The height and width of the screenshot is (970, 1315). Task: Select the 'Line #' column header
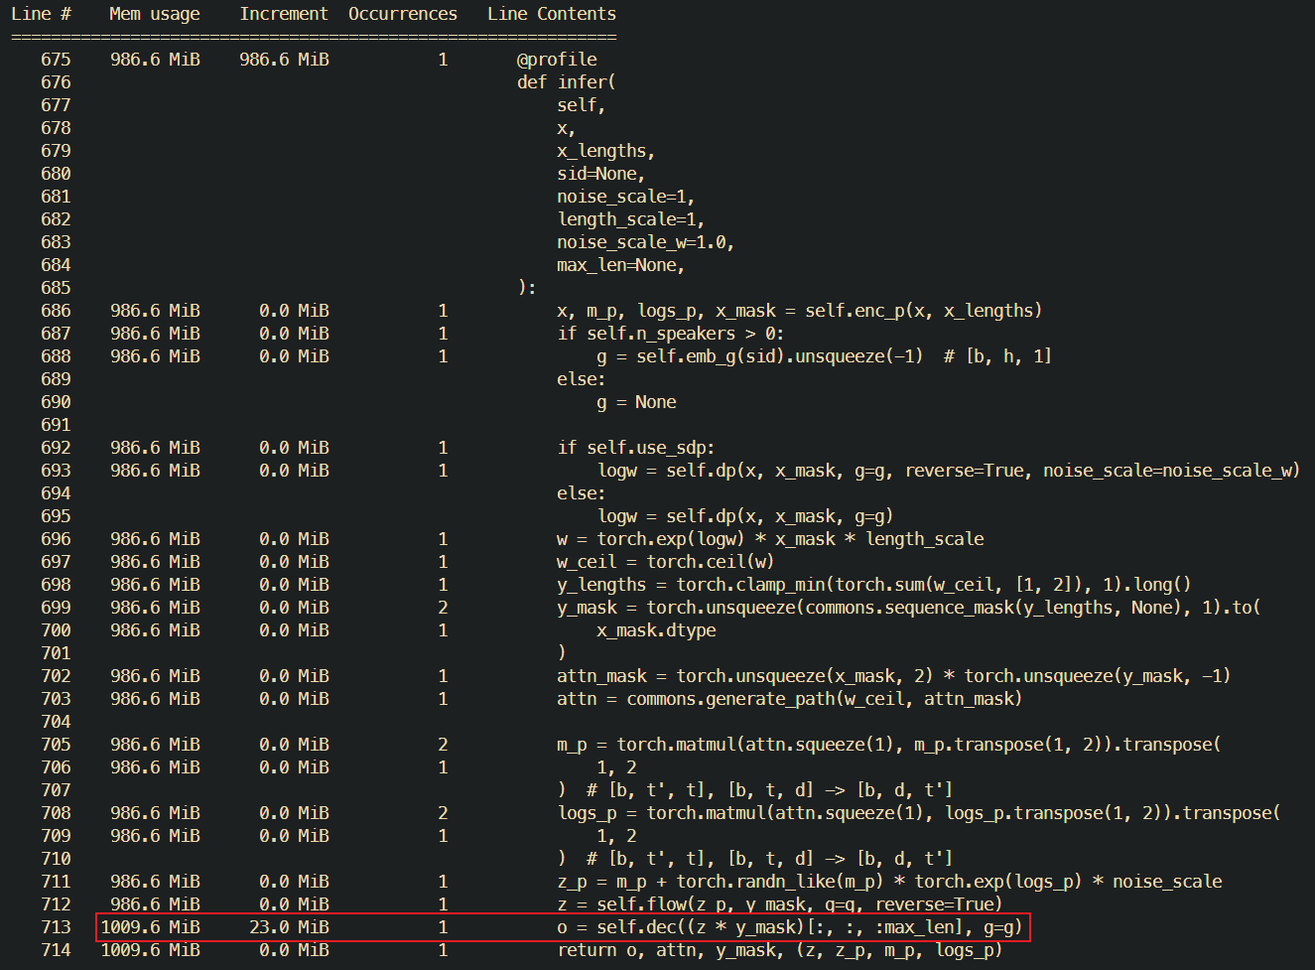coord(41,13)
